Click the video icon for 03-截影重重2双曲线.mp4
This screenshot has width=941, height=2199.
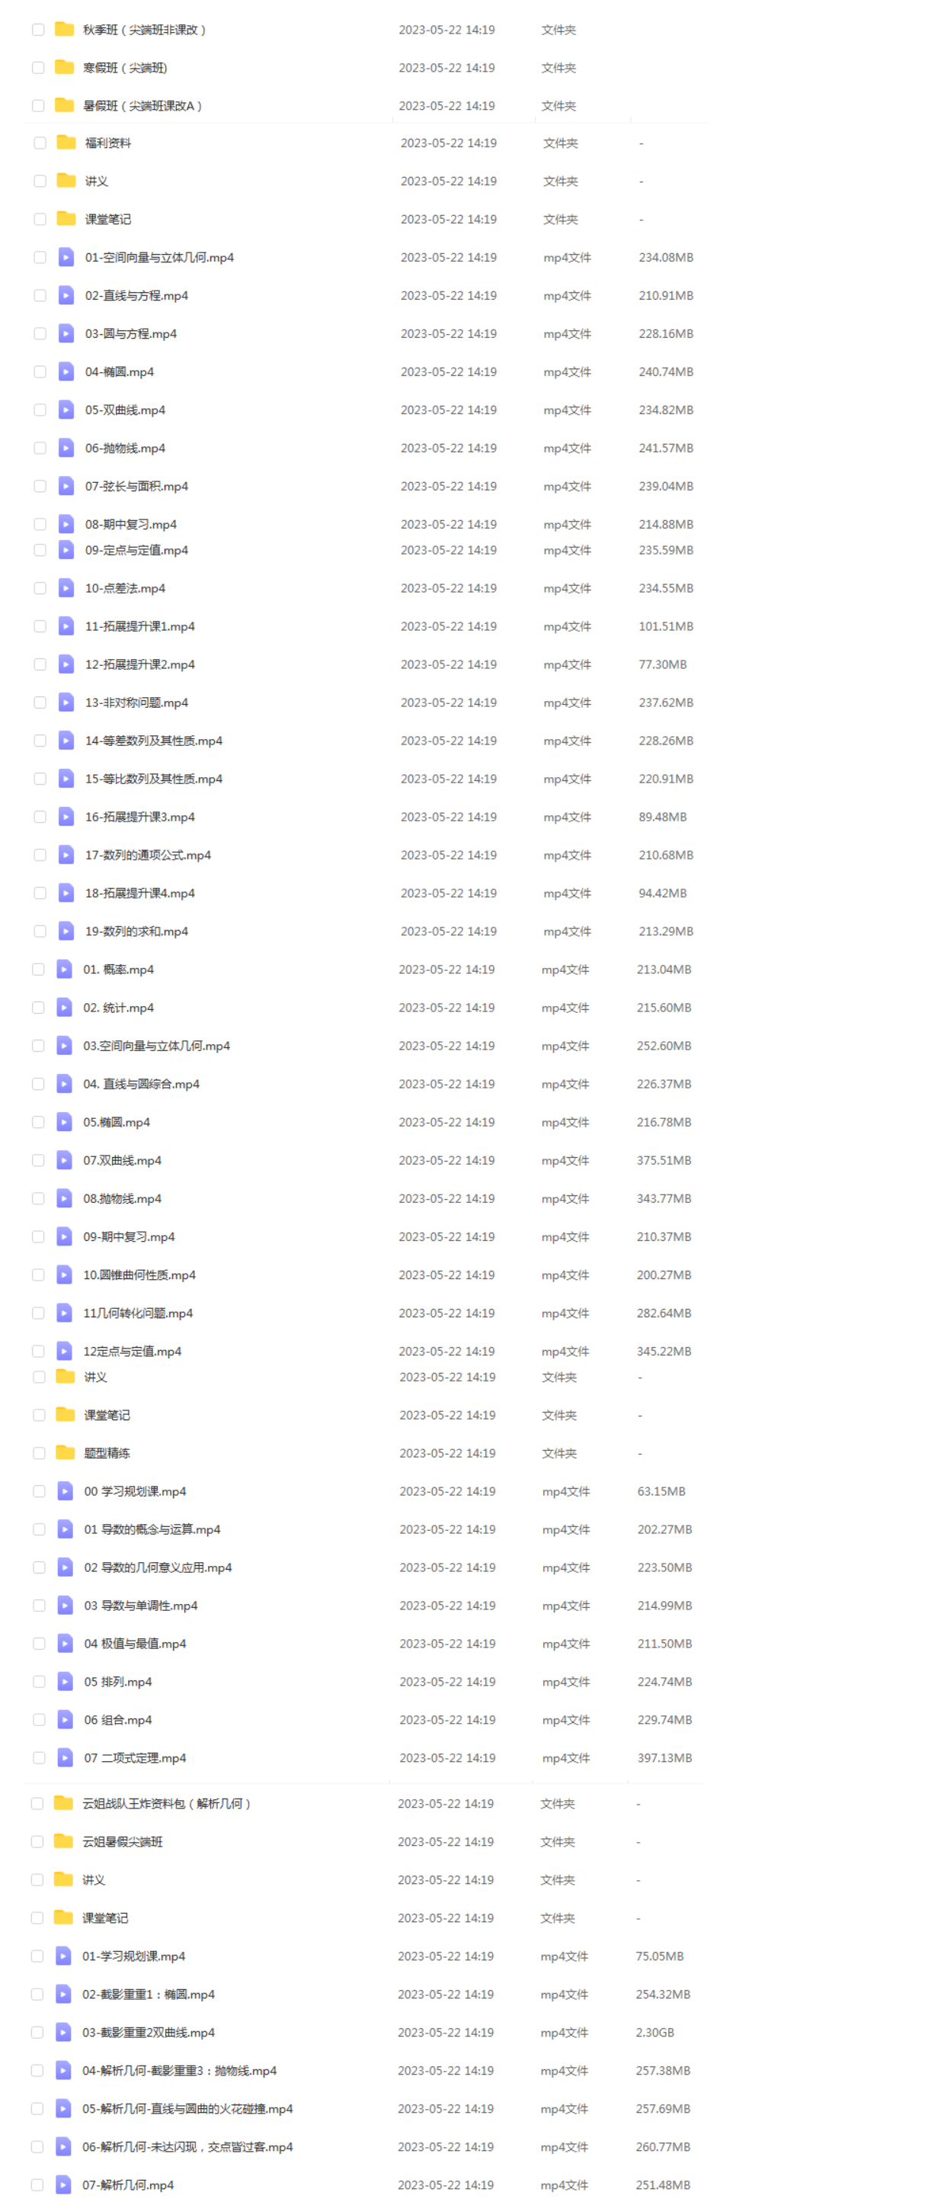[x=64, y=2033]
